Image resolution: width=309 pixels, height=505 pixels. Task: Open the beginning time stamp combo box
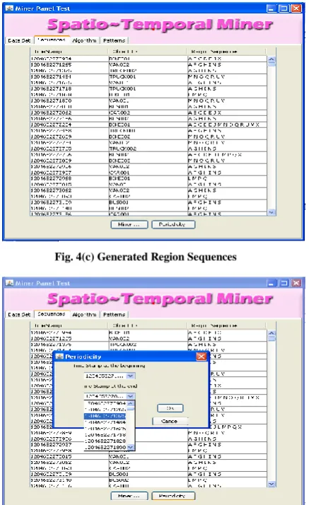pyautogui.click(x=110, y=376)
